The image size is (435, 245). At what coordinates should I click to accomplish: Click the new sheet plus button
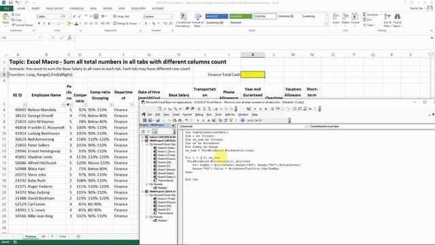click(x=78, y=236)
